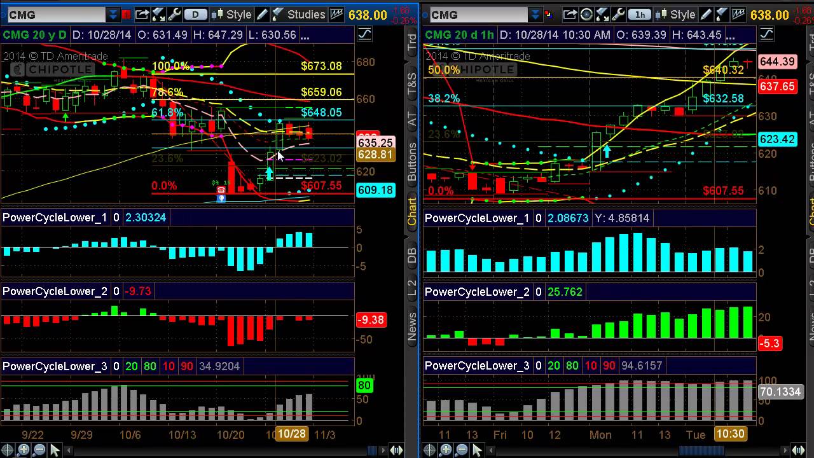The image size is (814, 458).
Task: Click the PowerCycleLower_2 label in right chart
Action: (x=477, y=292)
